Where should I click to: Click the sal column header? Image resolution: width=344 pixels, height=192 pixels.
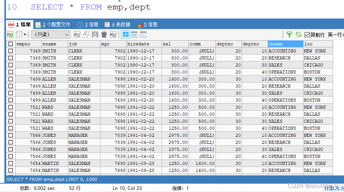(x=175, y=44)
